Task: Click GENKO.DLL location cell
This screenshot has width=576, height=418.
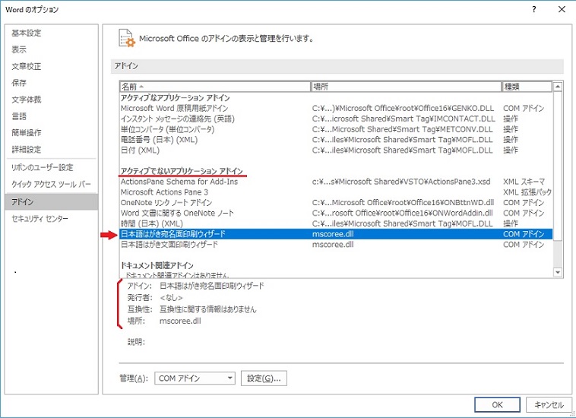Action: click(x=403, y=109)
